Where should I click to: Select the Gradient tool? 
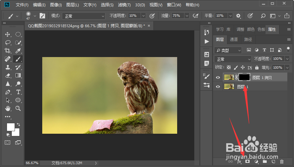(18, 75)
